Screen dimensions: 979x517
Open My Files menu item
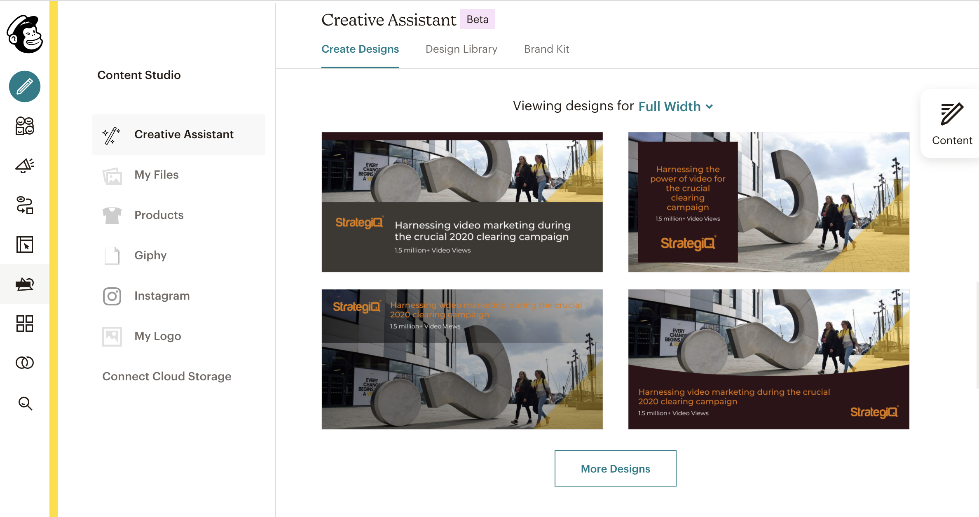click(179, 175)
